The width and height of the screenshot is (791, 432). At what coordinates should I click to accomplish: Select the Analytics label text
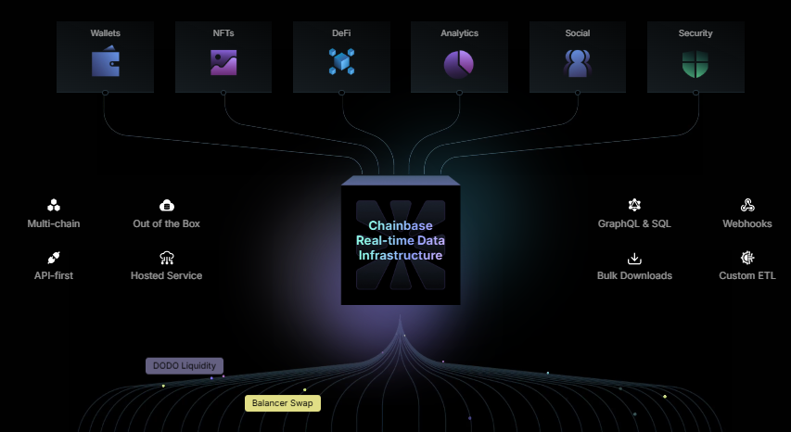(459, 33)
